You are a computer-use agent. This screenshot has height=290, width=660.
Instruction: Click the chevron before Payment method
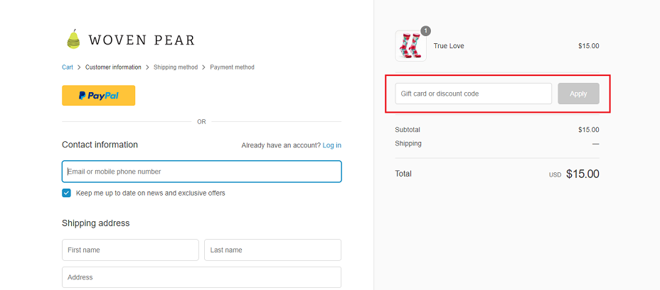(203, 67)
